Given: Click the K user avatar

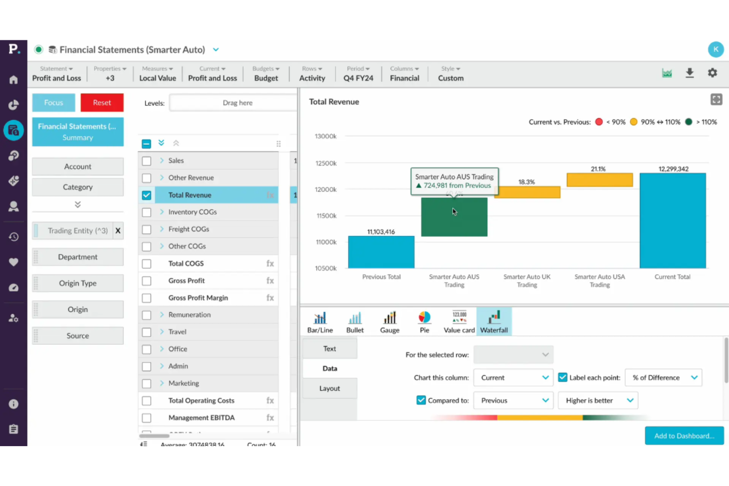Looking at the screenshot, I should point(716,49).
